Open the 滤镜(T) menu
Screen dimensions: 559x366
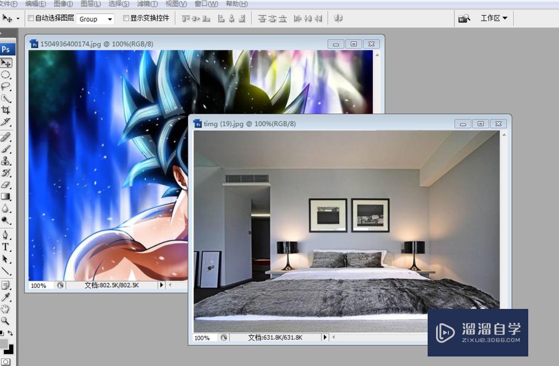[x=147, y=4]
